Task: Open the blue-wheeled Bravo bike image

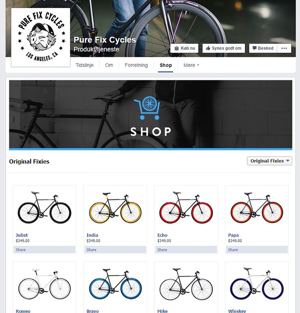Action: tap(115, 284)
